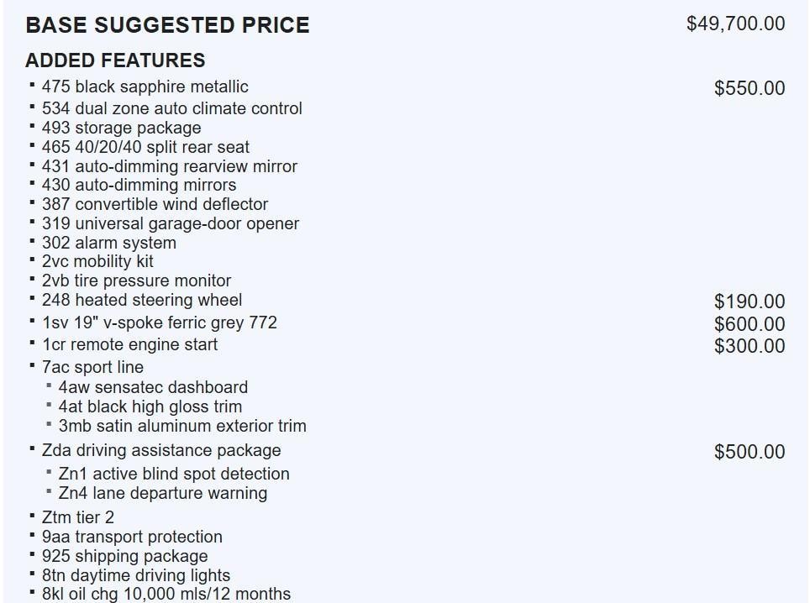Select Zn1 active blind spot detection
Viewport: 810px width, 603px height.
tap(173, 474)
